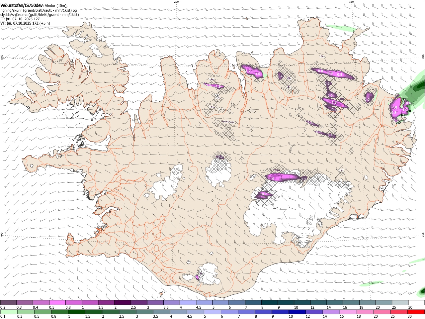Pick the lower legend swatch labeled 5
This screenshot has height=319, width=425.
(212, 312)
